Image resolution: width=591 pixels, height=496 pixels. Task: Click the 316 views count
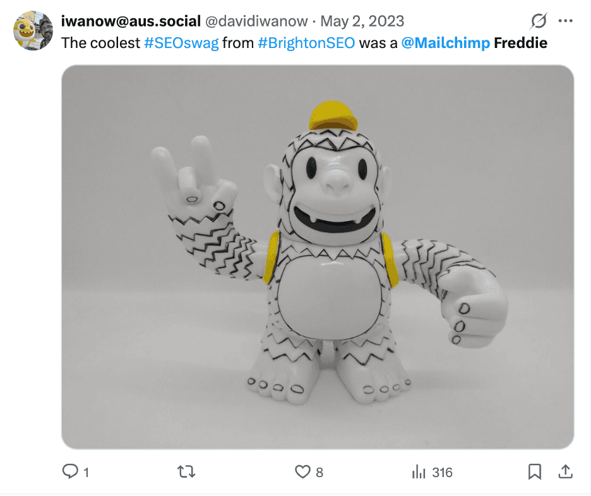442,471
